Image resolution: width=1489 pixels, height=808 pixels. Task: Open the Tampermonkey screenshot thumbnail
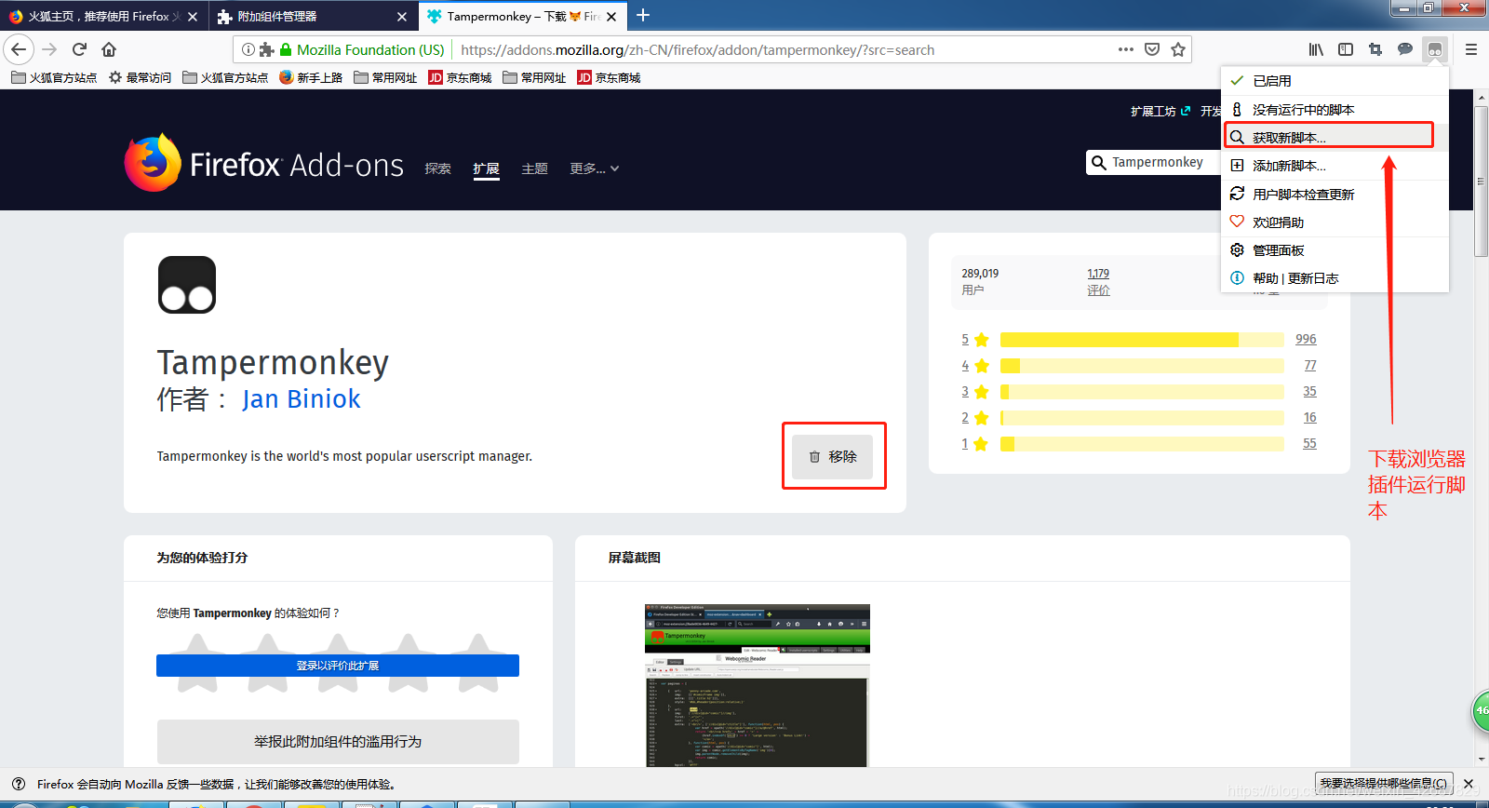tap(758, 685)
